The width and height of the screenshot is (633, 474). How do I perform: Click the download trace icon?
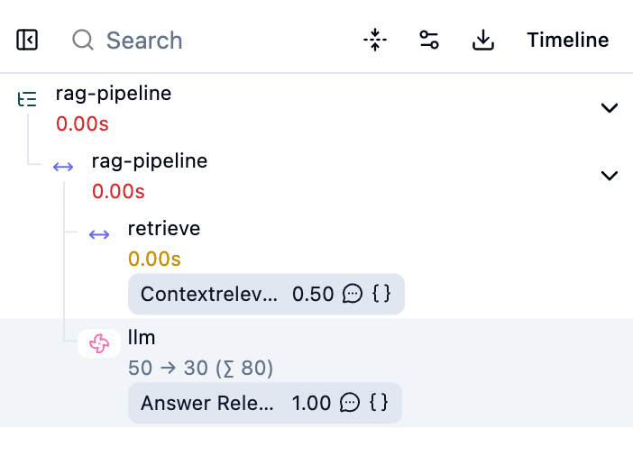[483, 41]
